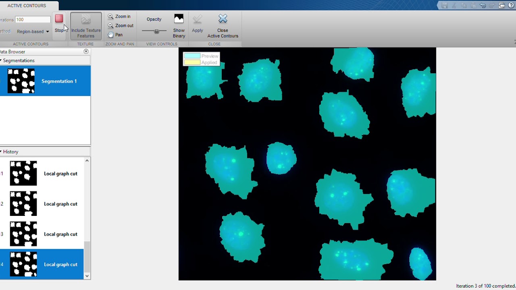Toggle Include Texture Features
Screen dimensions: 516x290
coord(86,26)
